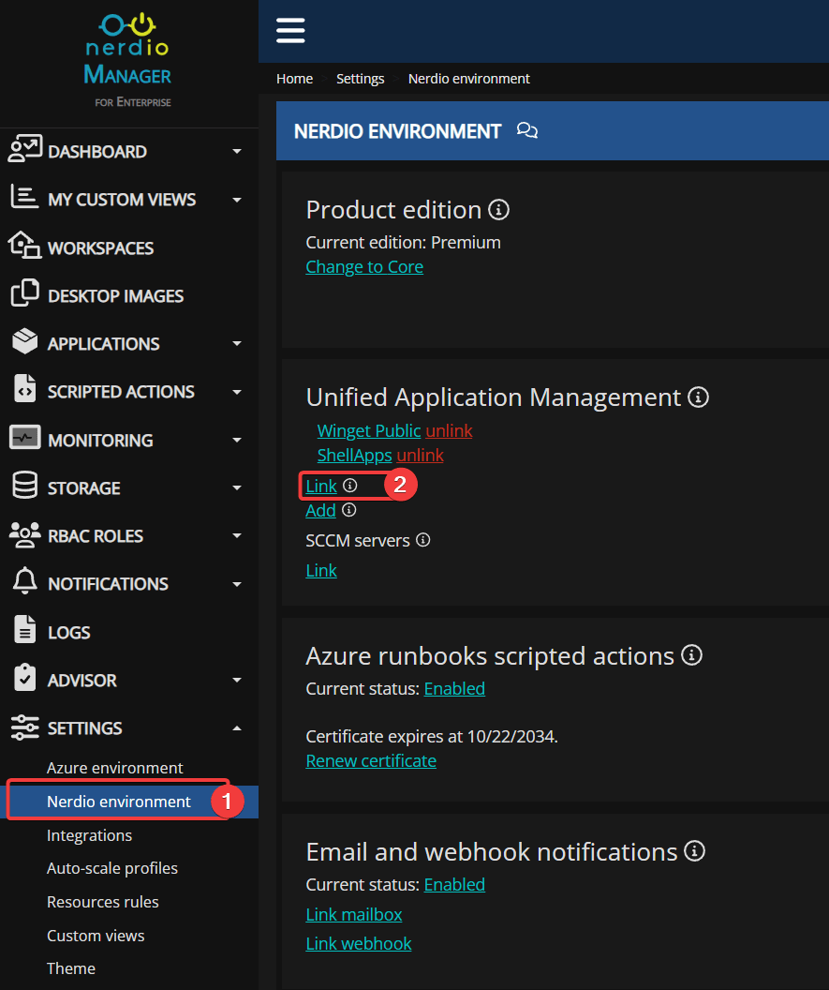Click the My Custom Views icon
This screenshot has width=829, height=990.
point(24,197)
